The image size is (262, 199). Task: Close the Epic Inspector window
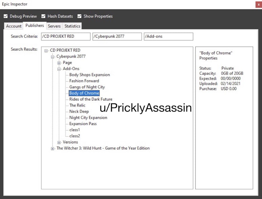point(259,5)
